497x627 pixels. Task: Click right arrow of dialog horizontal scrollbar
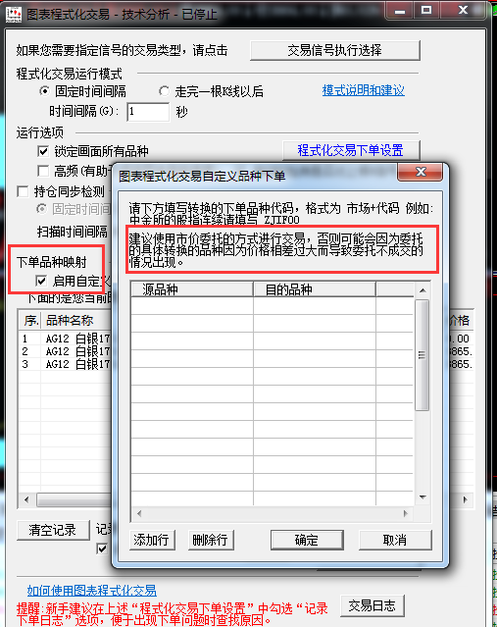tap(406, 513)
